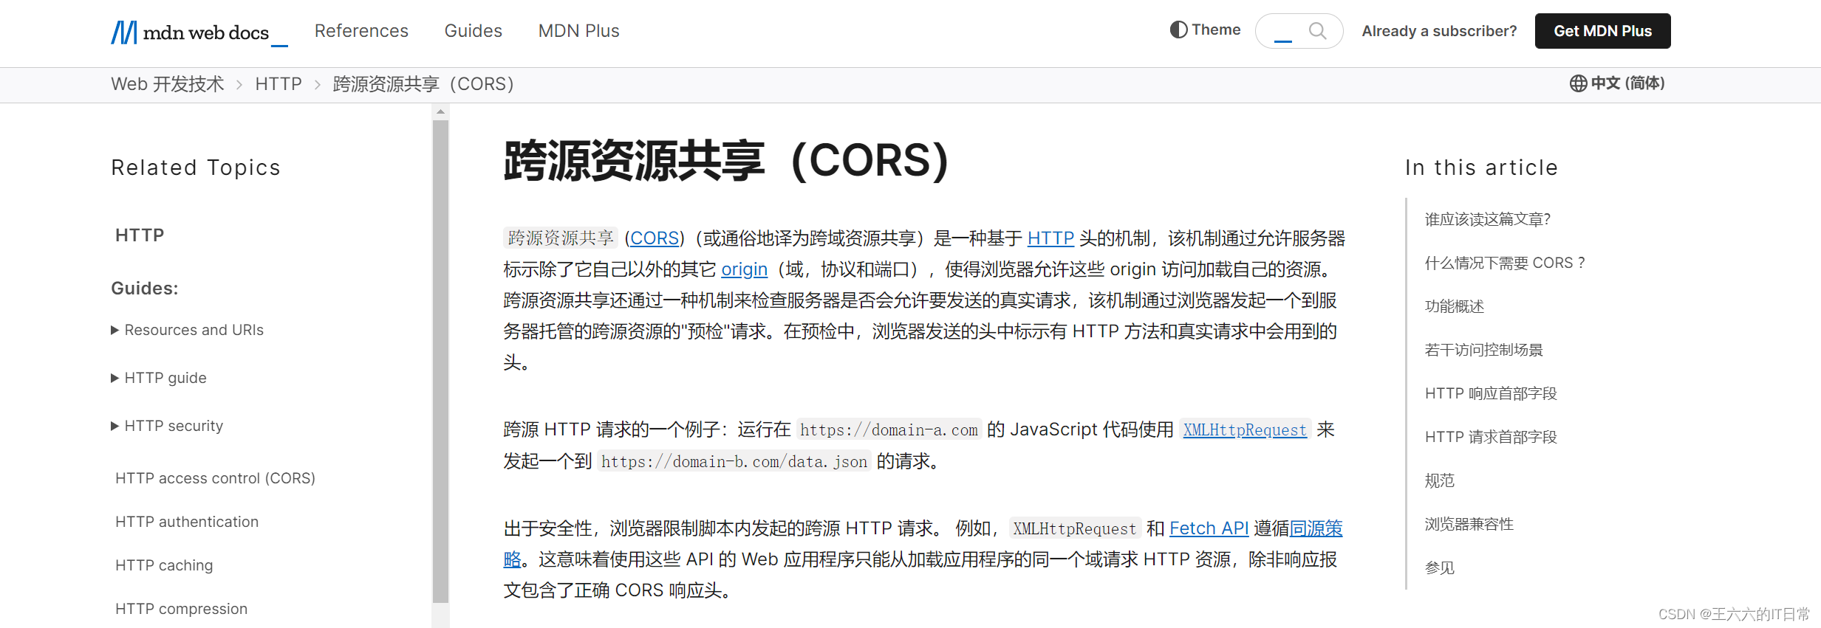Open HTTP access control (CORS) sidebar link

click(216, 478)
